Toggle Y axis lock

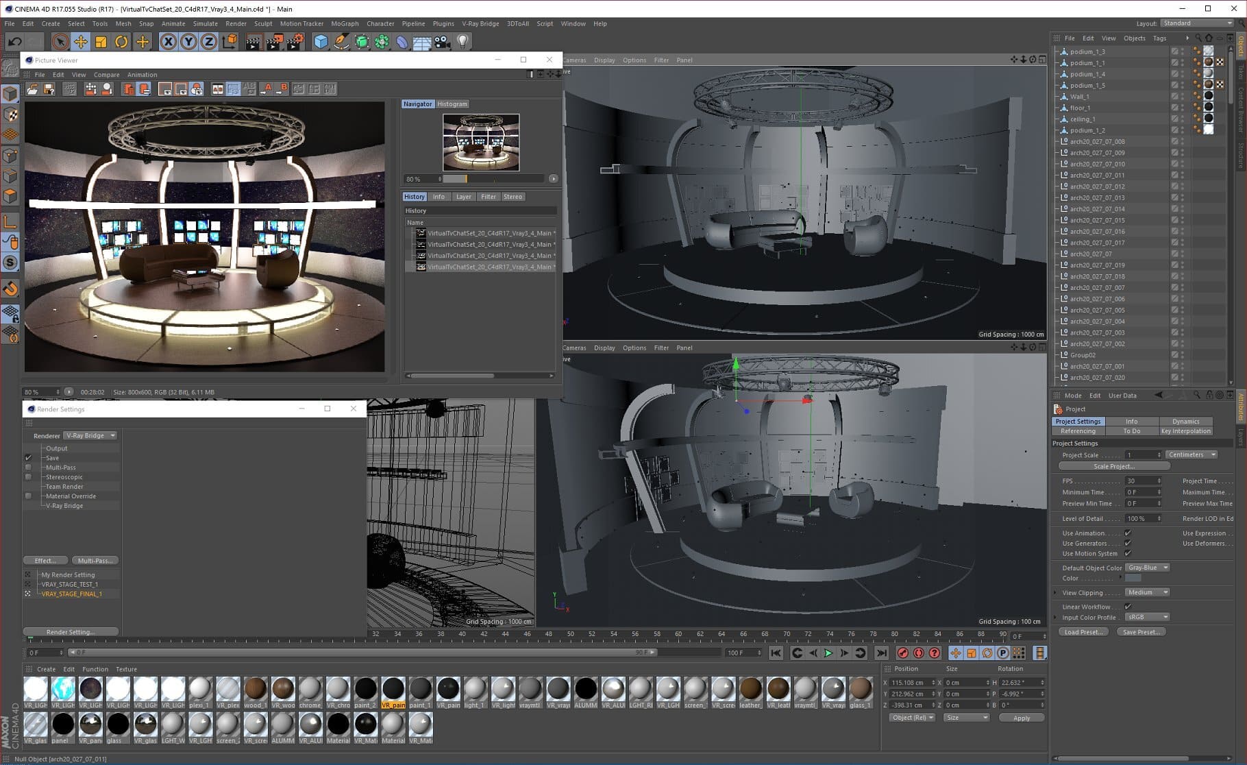click(188, 42)
